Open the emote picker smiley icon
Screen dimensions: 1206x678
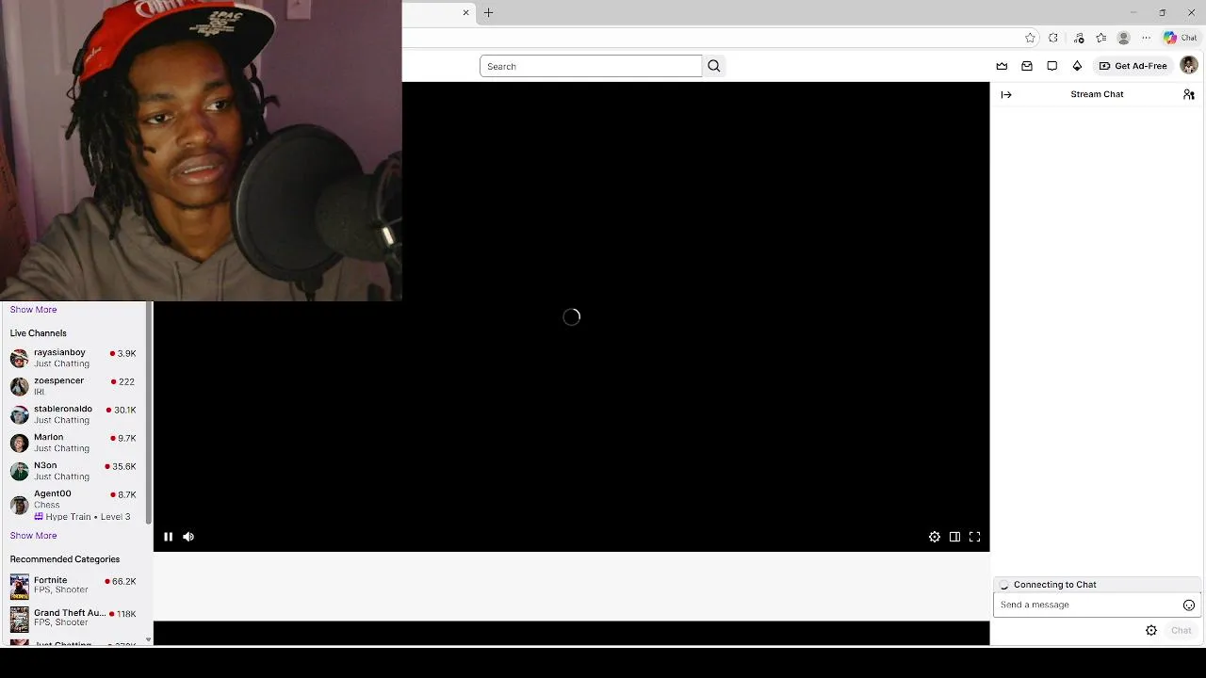(x=1189, y=605)
